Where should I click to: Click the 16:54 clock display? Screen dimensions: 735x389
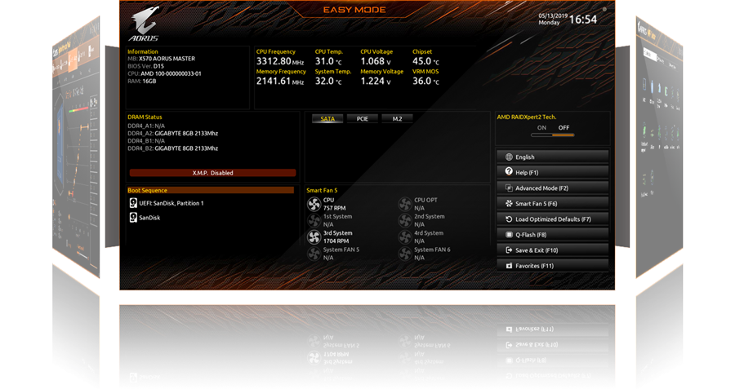click(582, 20)
